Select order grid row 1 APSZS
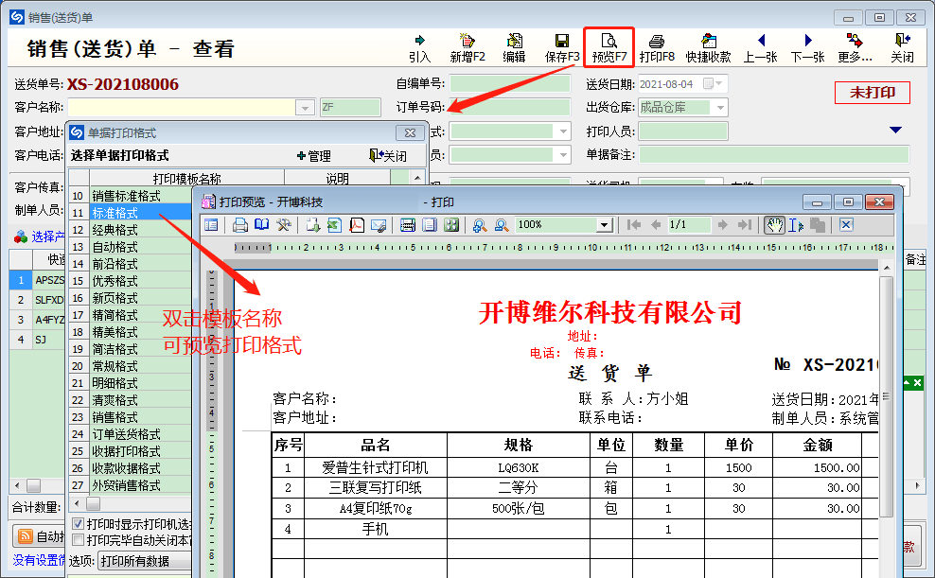Screen dimensions: 935x578 click(37, 280)
